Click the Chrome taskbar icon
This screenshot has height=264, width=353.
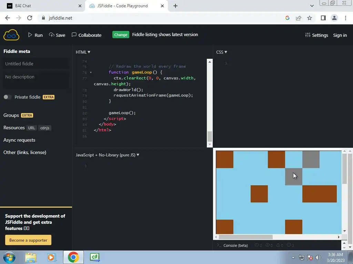(x=73, y=257)
